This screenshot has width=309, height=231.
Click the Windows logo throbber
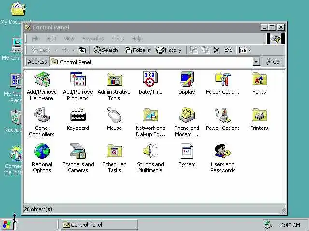tap(276, 38)
